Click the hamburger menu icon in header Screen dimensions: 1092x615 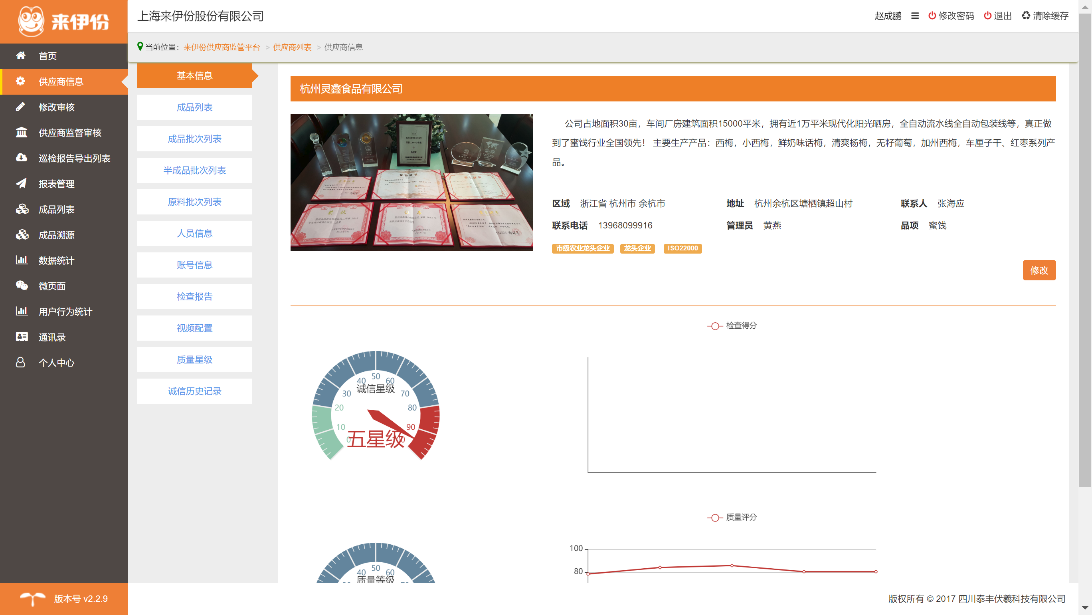pos(915,16)
